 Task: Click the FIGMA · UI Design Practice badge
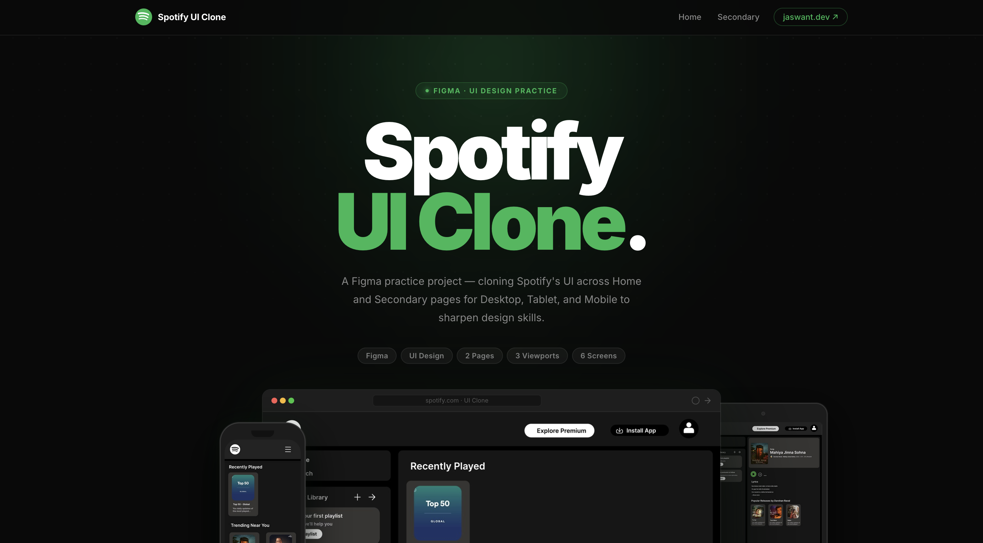[491, 90]
